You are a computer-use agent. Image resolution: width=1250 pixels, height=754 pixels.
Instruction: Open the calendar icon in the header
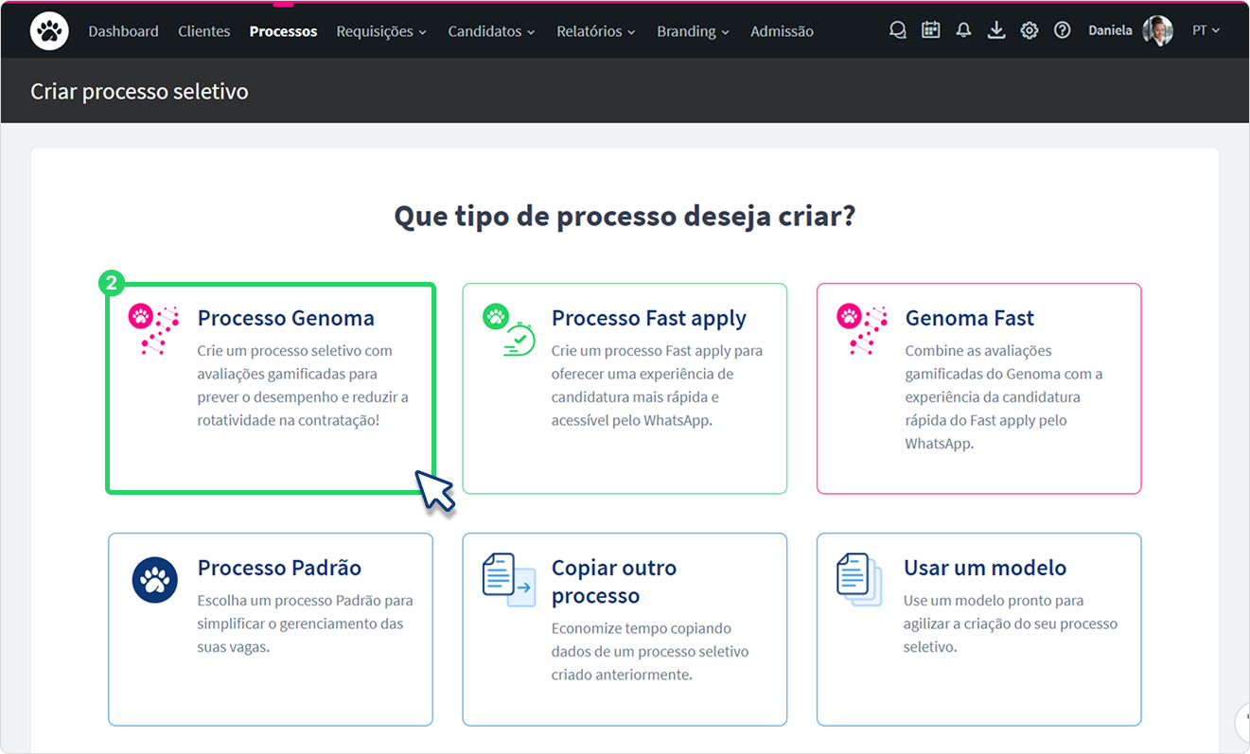931,30
